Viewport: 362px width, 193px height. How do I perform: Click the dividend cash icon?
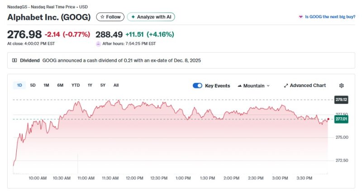tap(14, 60)
